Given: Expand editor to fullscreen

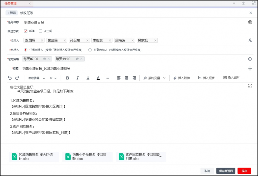Looking at the screenshot, I should pyautogui.click(x=250, y=86).
